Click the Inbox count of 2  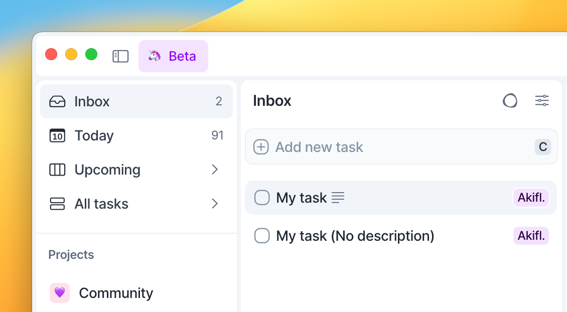pos(219,101)
